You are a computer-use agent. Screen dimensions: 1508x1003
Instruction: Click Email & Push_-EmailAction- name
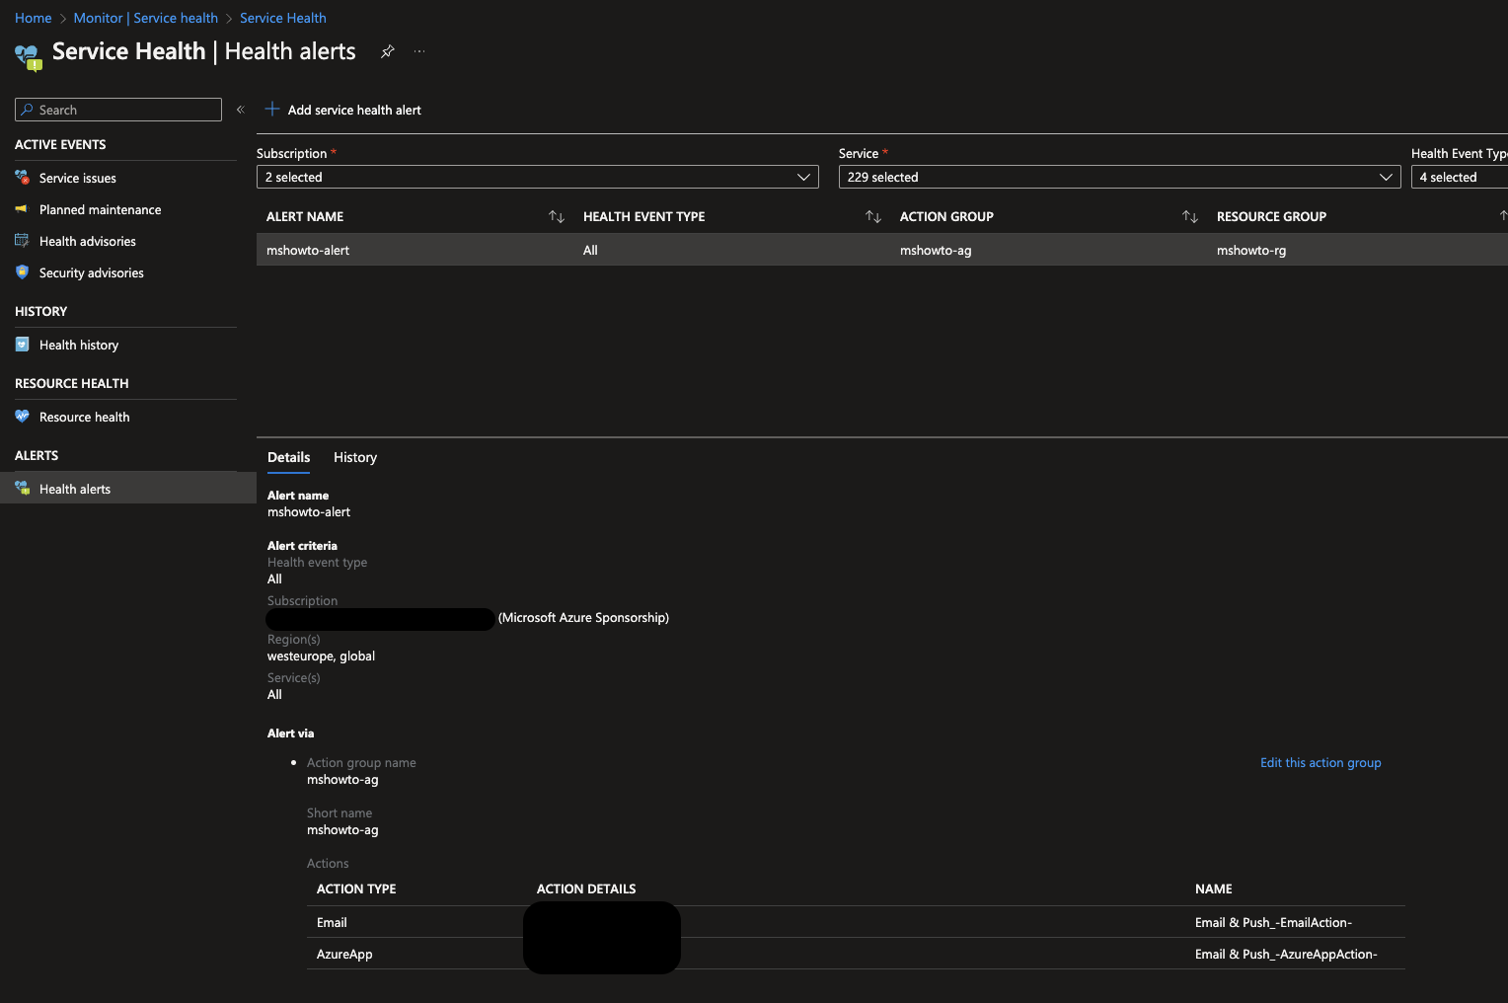tap(1273, 922)
